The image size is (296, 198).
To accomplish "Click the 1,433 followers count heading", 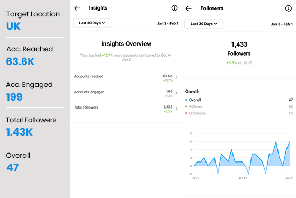I will click(x=239, y=44).
